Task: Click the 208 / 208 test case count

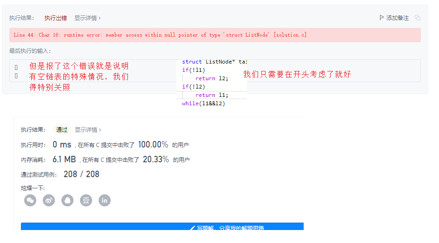Action: click(x=81, y=174)
